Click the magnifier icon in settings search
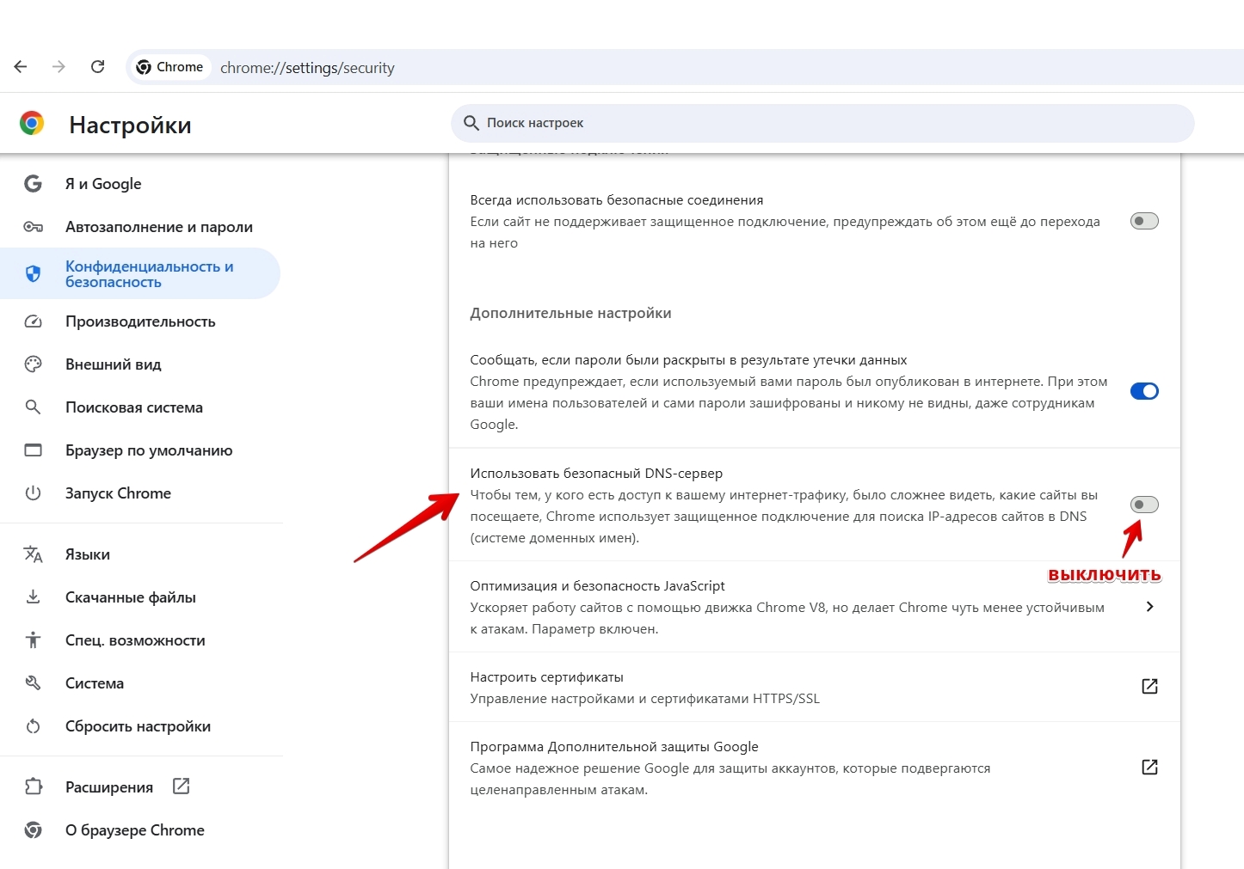The height and width of the screenshot is (869, 1244). pos(471,123)
